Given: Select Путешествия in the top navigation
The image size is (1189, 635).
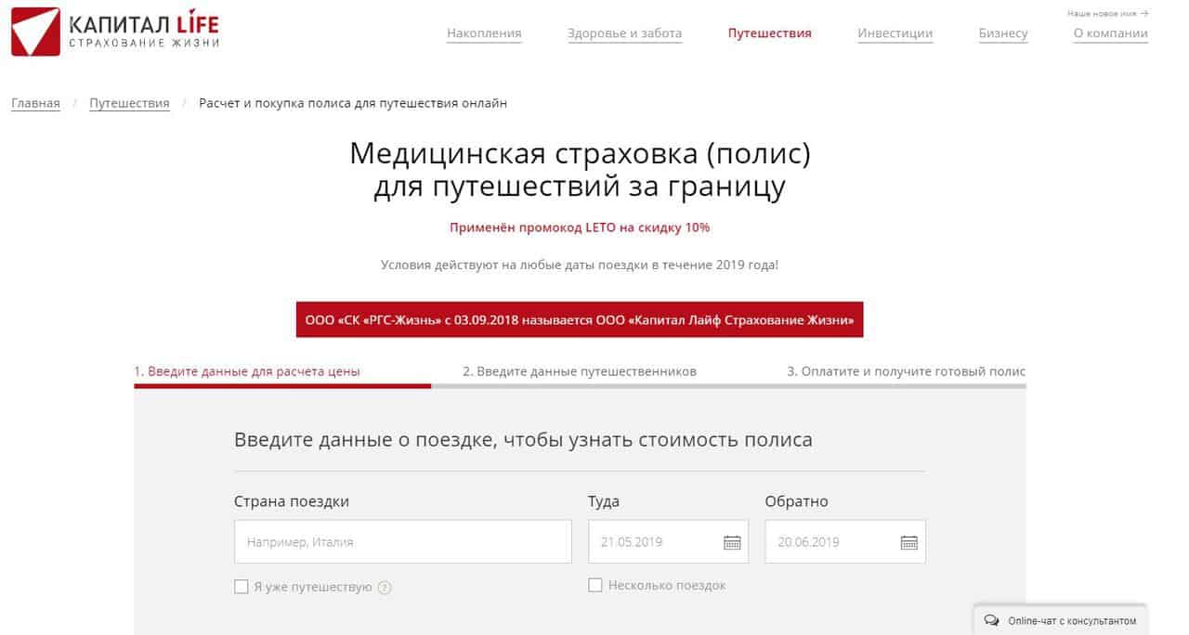Looking at the screenshot, I should pos(769,33).
